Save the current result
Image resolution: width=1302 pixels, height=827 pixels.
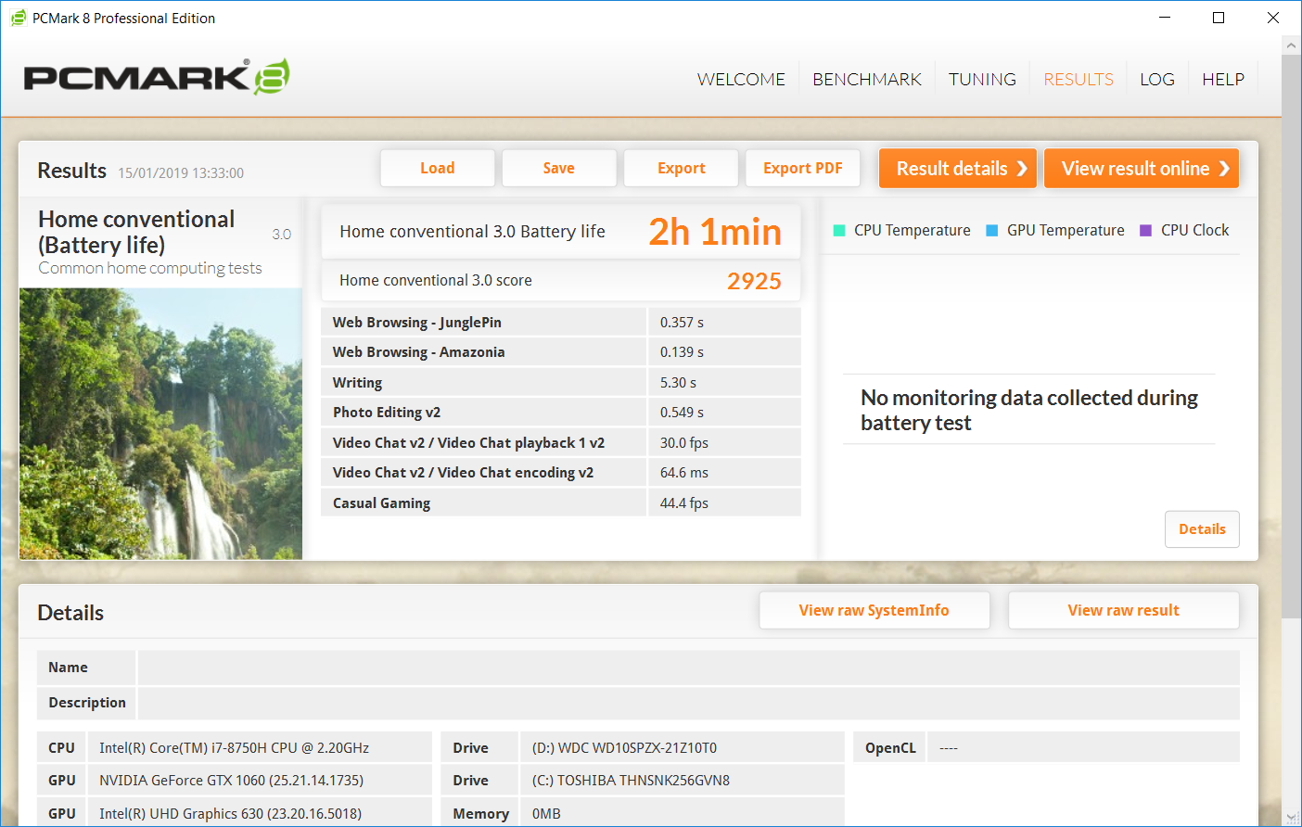pos(559,169)
